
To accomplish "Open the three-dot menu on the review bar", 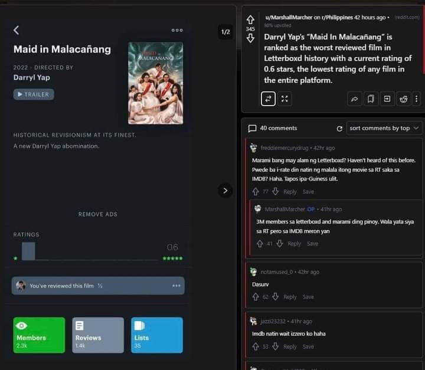I will point(176,286).
